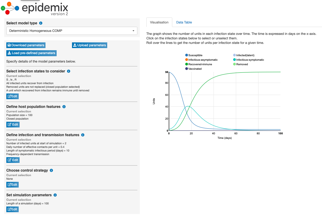The image size is (322, 217).
Task: Switch to the Data Table tab
Action: tap(184, 22)
